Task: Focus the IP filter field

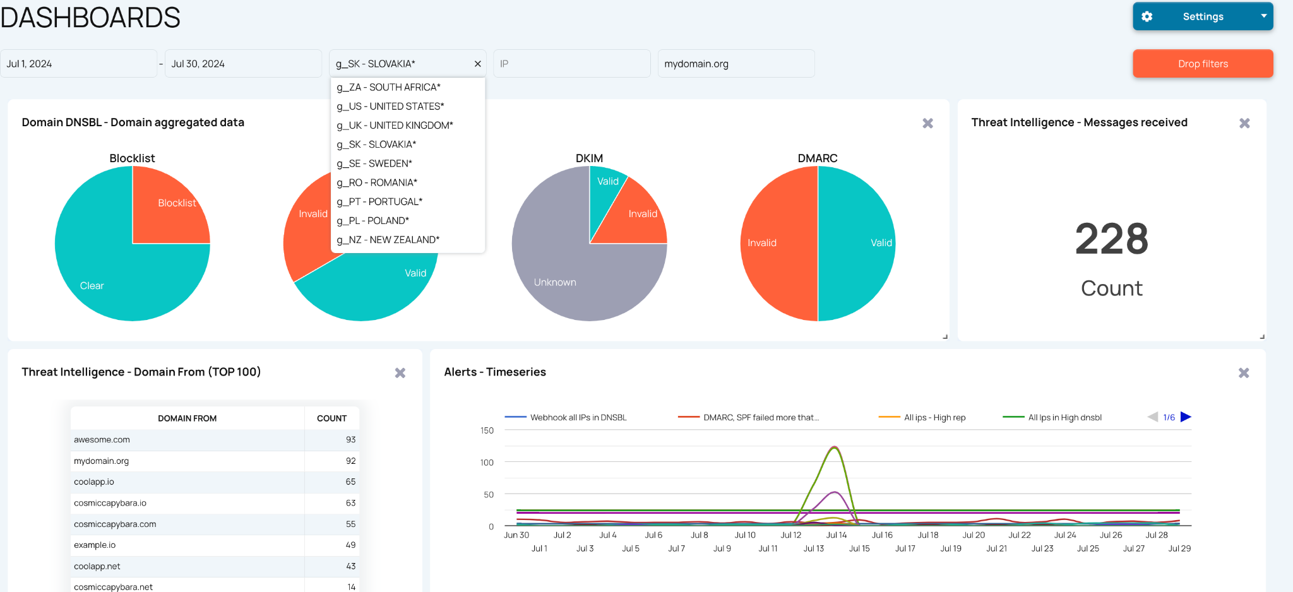Action: pos(572,64)
